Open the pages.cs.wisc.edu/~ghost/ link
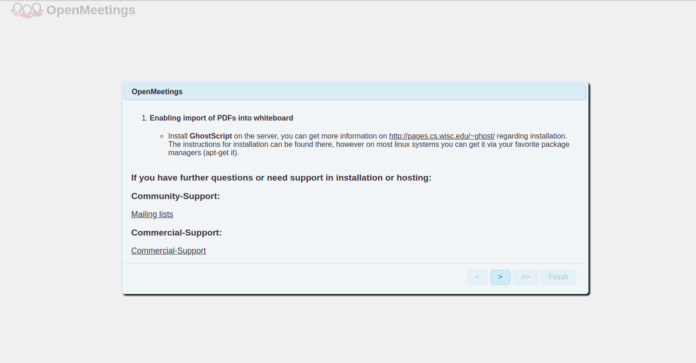The height and width of the screenshot is (363, 696). (x=442, y=136)
